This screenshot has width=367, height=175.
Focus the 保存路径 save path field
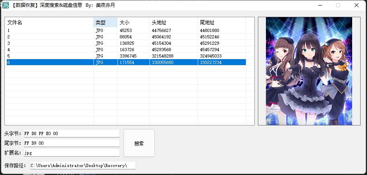83,165
